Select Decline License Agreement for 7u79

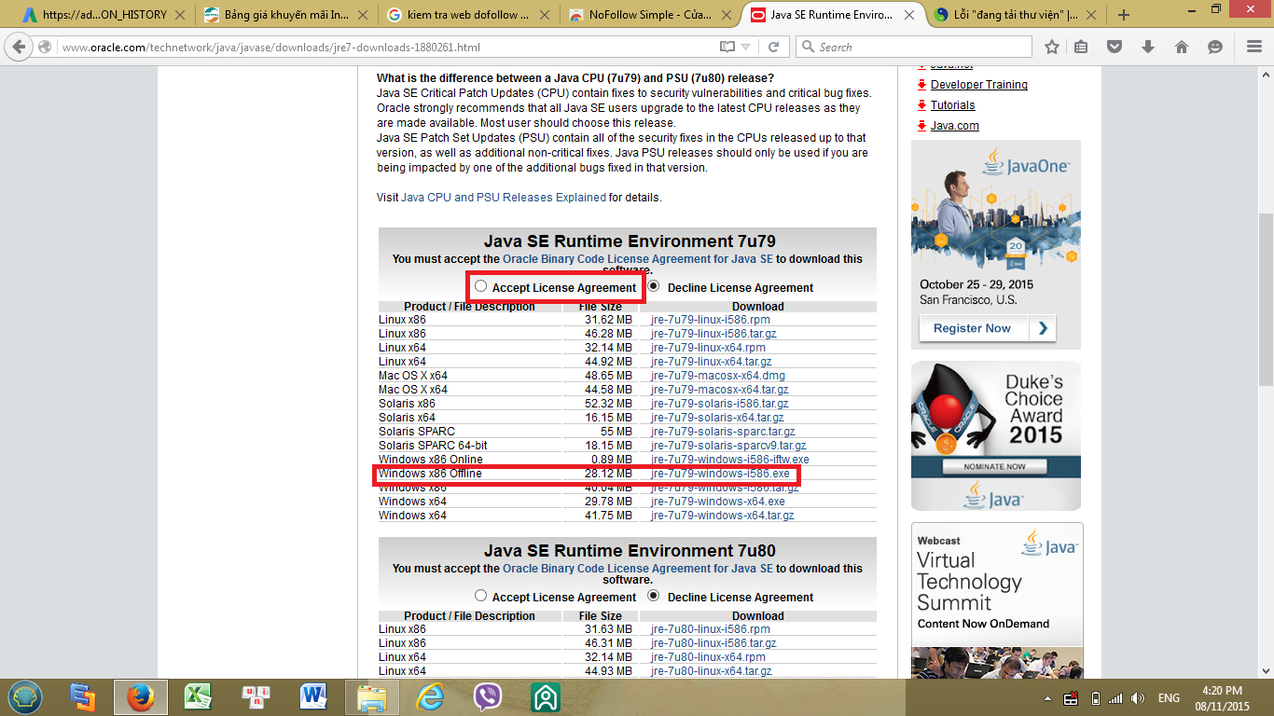[x=654, y=286]
